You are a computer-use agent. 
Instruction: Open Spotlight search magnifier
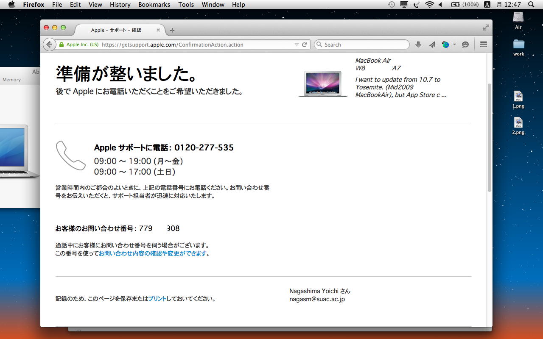(531, 5)
